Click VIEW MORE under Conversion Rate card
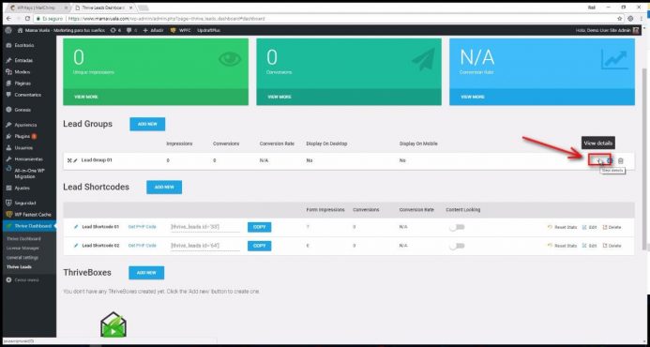The image size is (650, 347). point(473,97)
